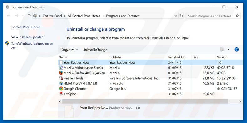The height and width of the screenshot is (123, 247).
Task: Open the recent locations dropdown arrow
Action: point(23,16)
